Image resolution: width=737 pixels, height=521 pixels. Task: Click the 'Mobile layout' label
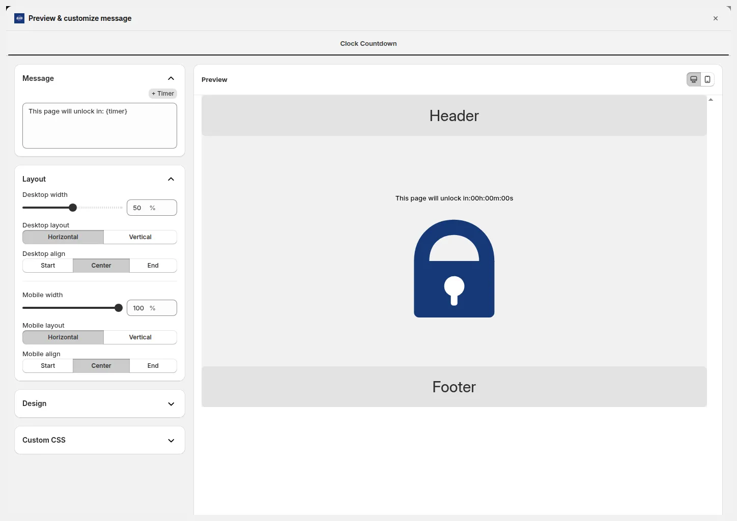pyautogui.click(x=43, y=326)
